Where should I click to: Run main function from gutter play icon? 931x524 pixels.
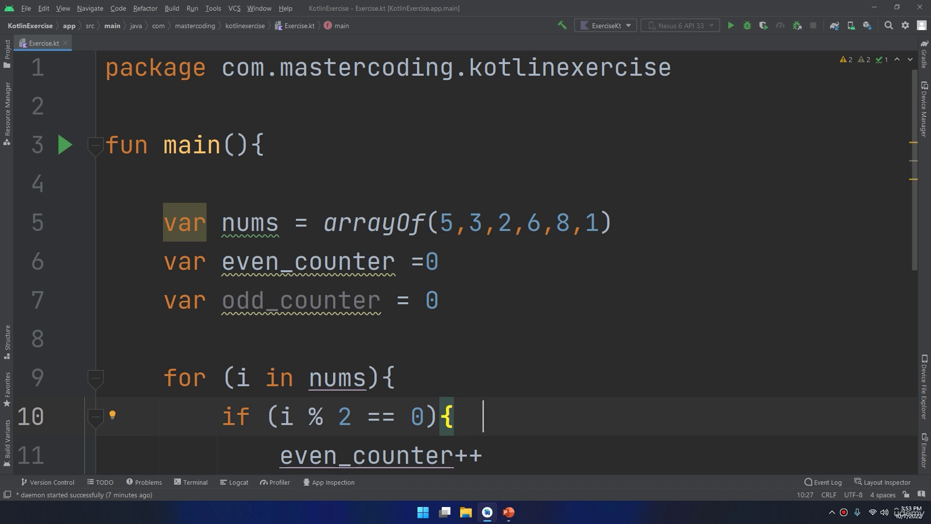65,145
